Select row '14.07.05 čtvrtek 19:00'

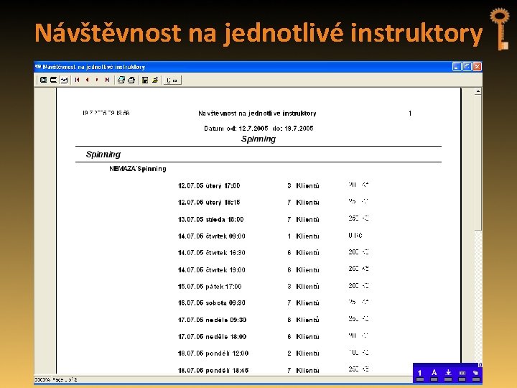coord(273,270)
